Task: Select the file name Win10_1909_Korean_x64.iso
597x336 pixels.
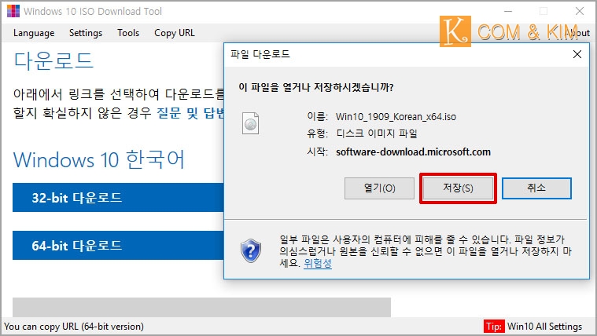Action: 396,117
